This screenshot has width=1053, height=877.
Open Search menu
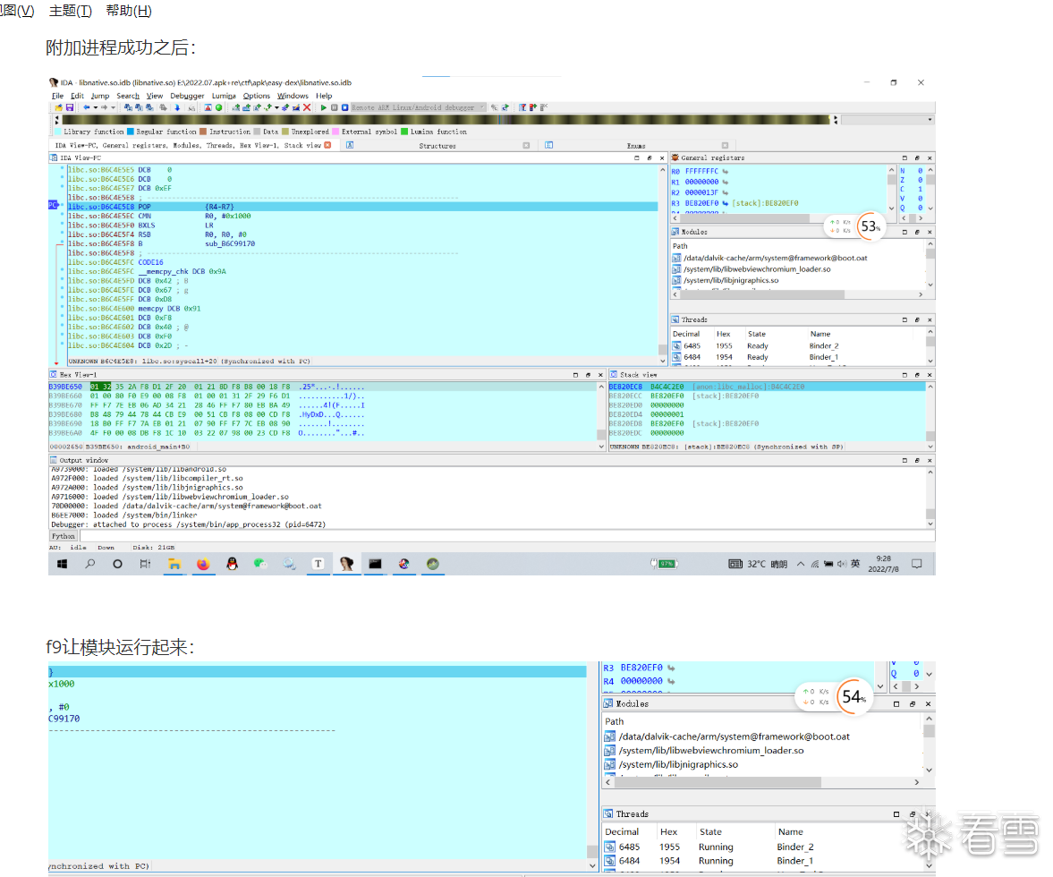click(x=128, y=96)
